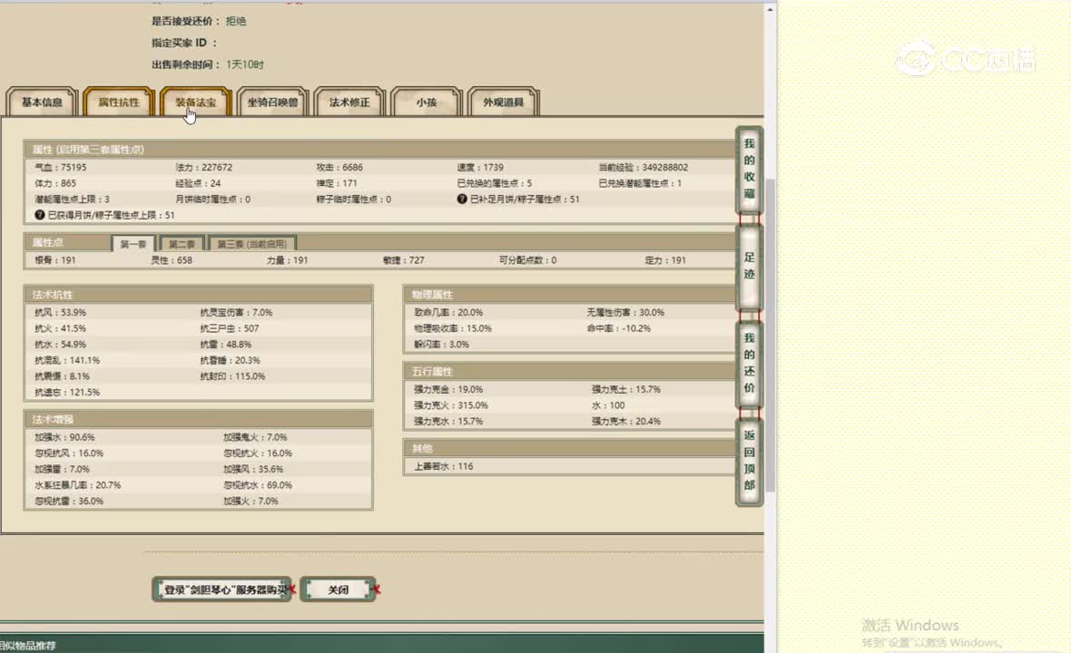Select the 第三套 (当前启用) attribute tab
1071x653 pixels.
pyautogui.click(x=252, y=244)
